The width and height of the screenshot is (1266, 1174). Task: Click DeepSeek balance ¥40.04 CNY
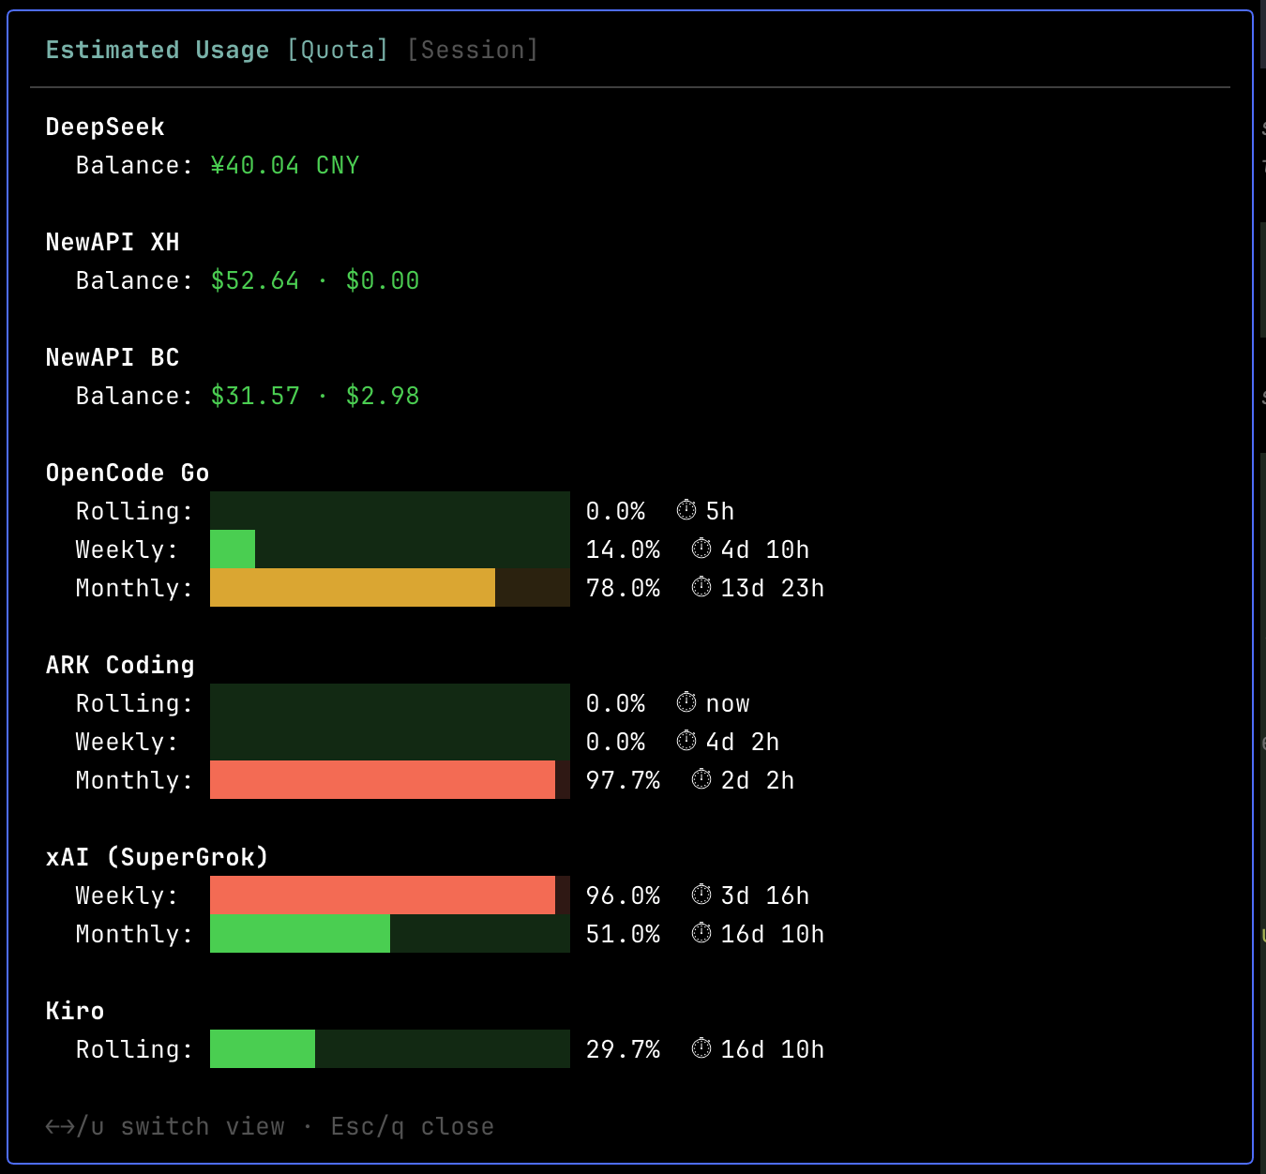pyautogui.click(x=285, y=165)
